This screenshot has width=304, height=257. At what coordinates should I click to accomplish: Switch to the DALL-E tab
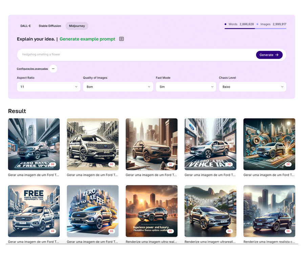coord(25,26)
